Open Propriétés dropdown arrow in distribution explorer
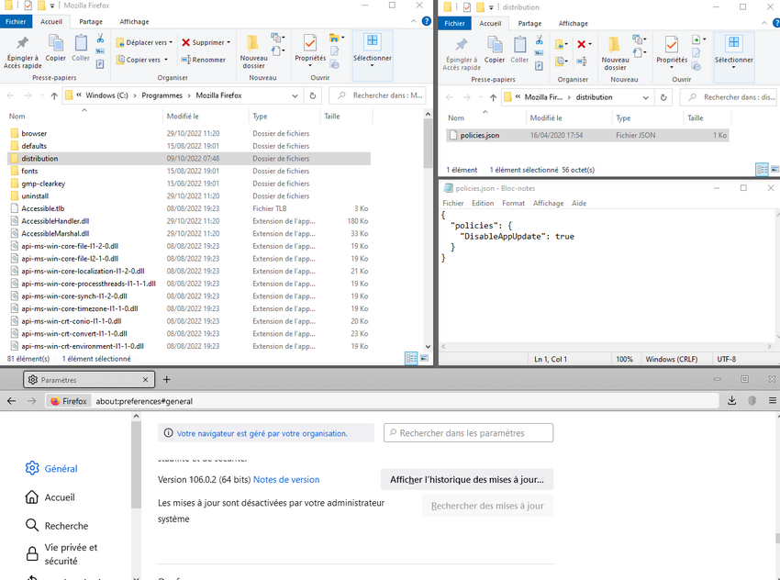This screenshot has height=580, width=780. click(x=672, y=67)
